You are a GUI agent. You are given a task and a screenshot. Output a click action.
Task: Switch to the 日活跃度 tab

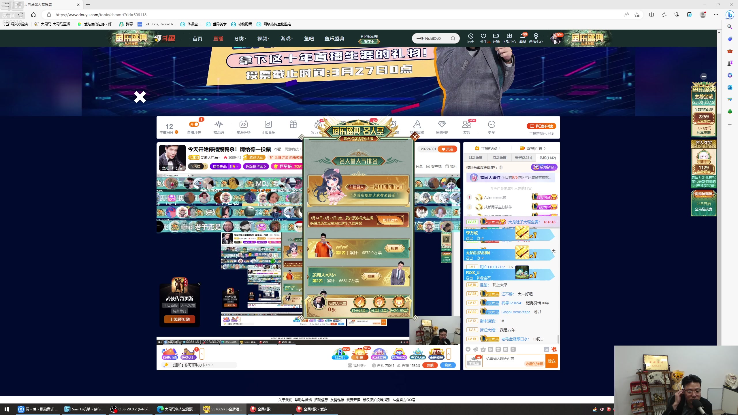pos(475,158)
